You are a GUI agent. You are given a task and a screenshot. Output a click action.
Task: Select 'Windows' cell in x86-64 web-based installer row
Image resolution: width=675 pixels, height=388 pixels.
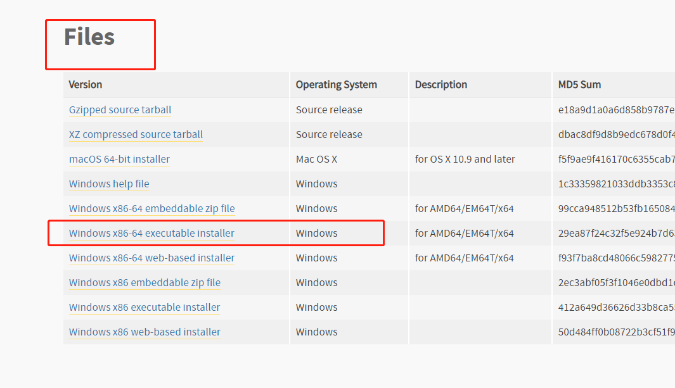316,258
